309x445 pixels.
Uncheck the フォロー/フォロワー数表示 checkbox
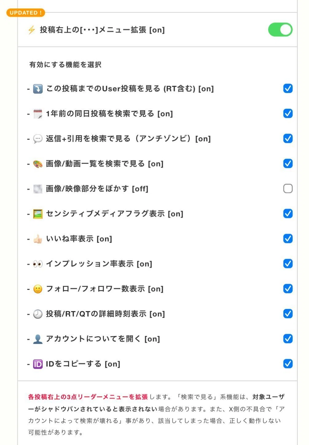pyautogui.click(x=288, y=288)
